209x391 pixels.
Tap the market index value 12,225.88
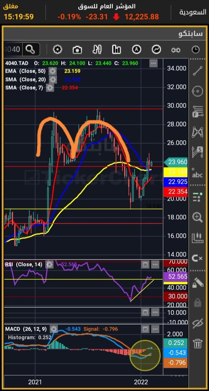(142, 17)
